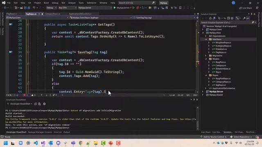Image resolution: width=262 pixels, height=147 pixels.
Task: Click the Solution Explorer search magnifier icon
Action: (x=253, y=22)
